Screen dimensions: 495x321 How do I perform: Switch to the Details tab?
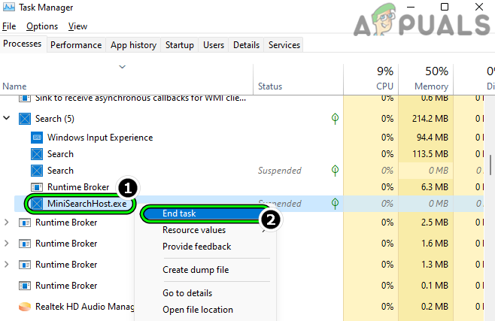pos(246,45)
